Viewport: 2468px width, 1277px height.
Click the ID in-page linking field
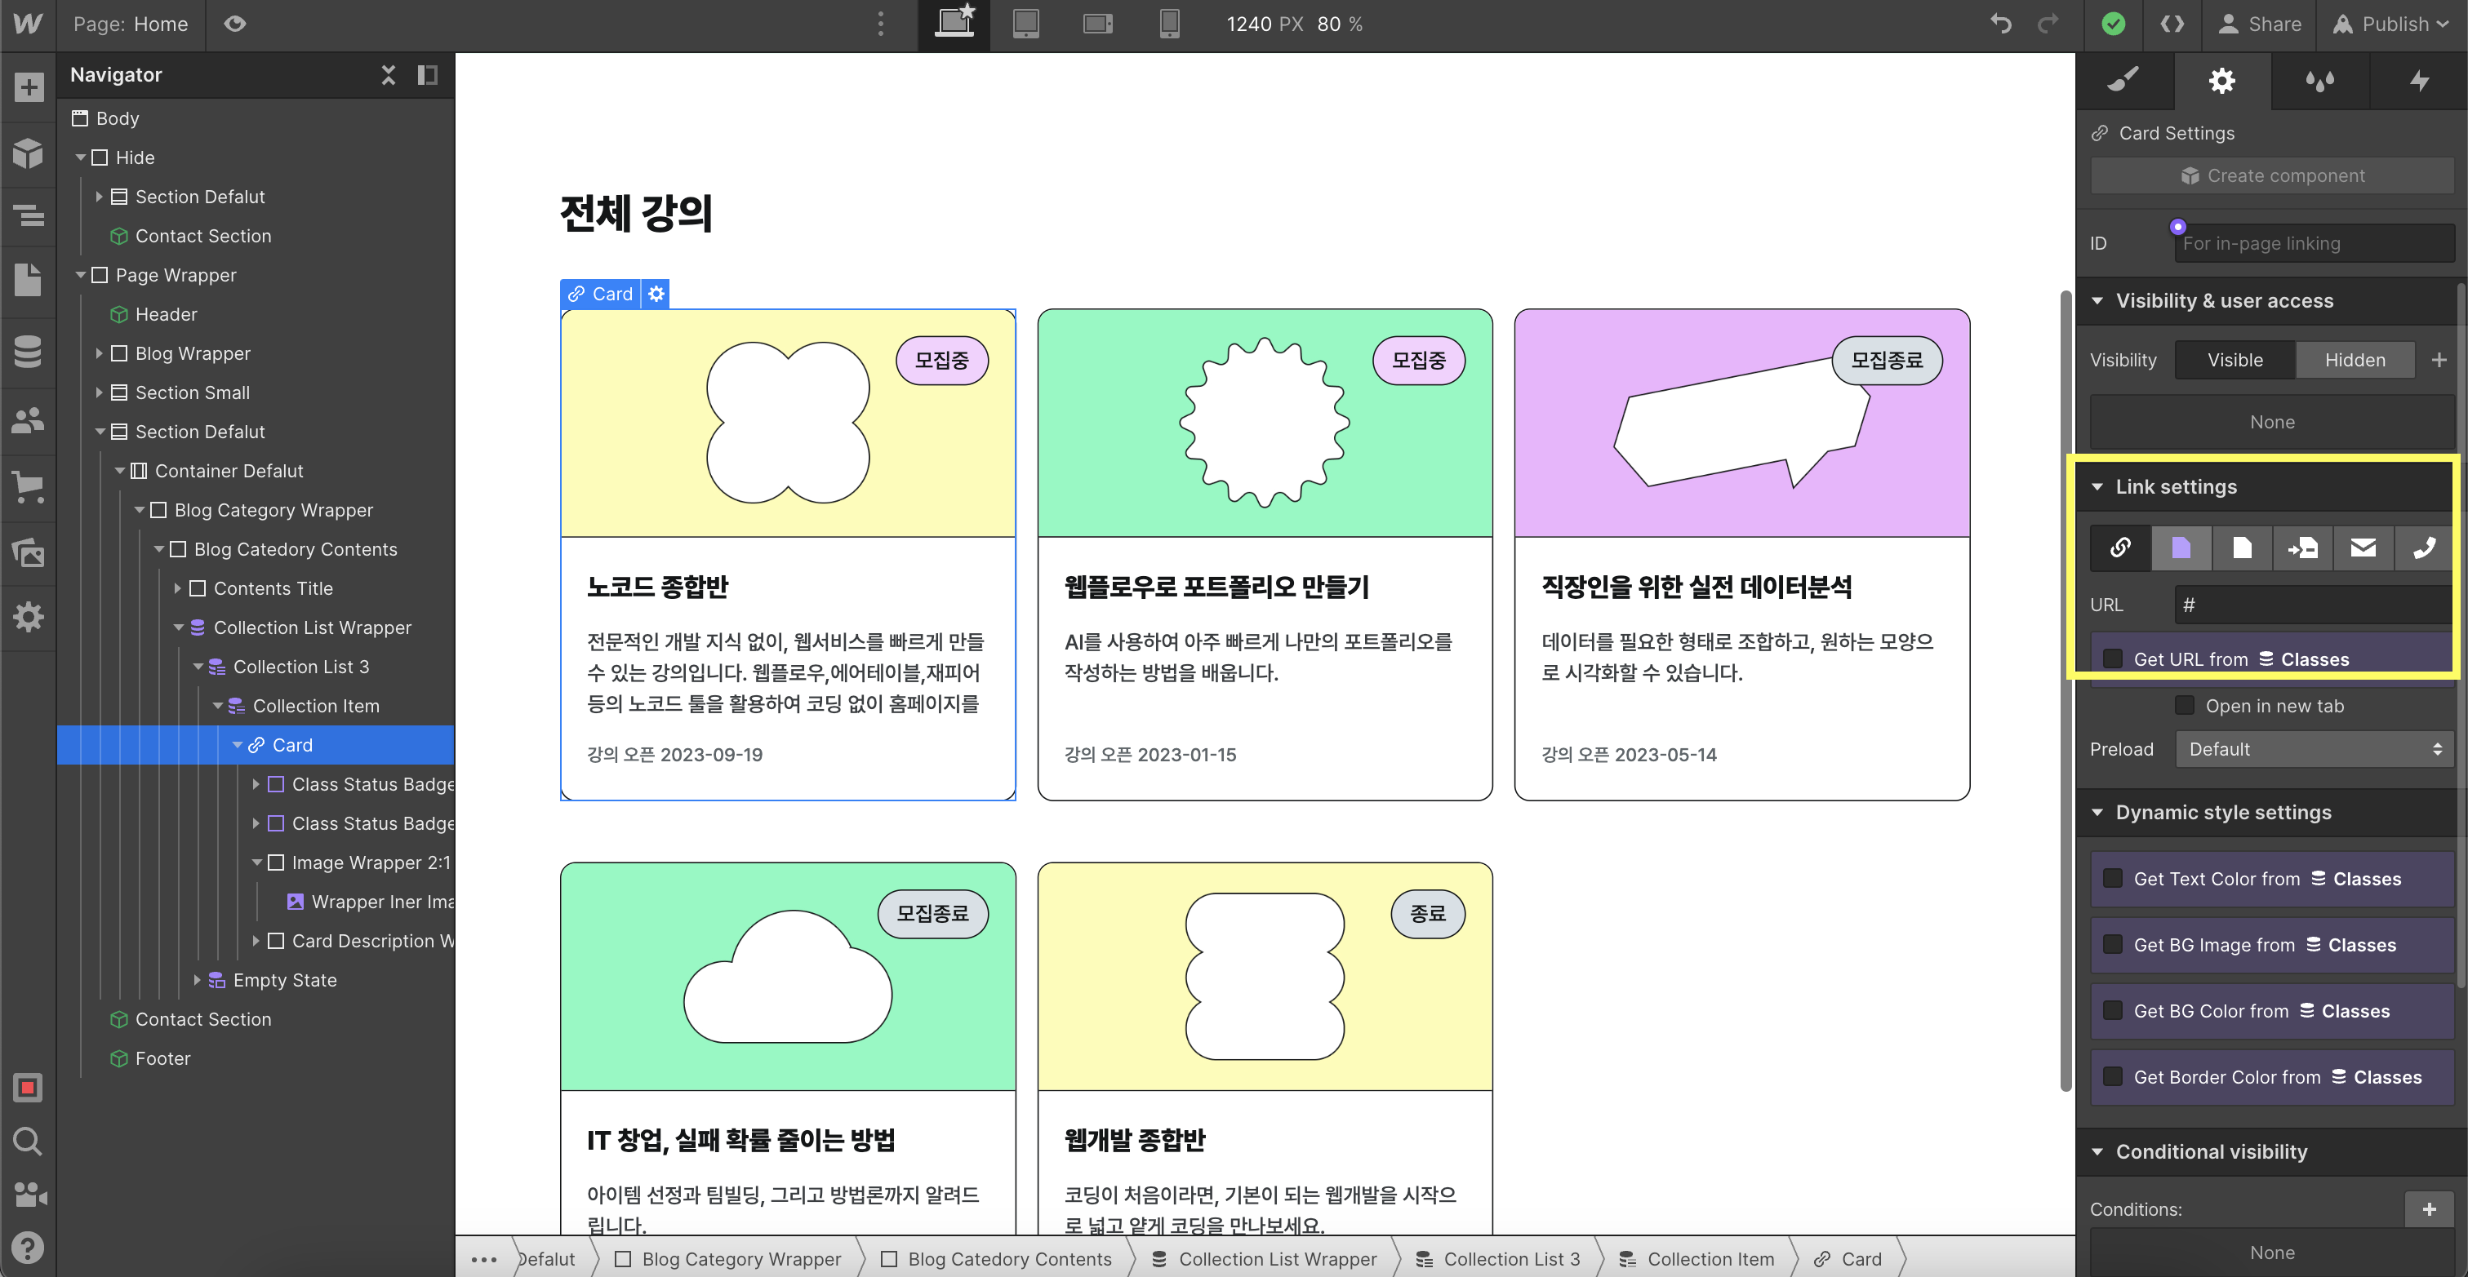(x=2314, y=243)
